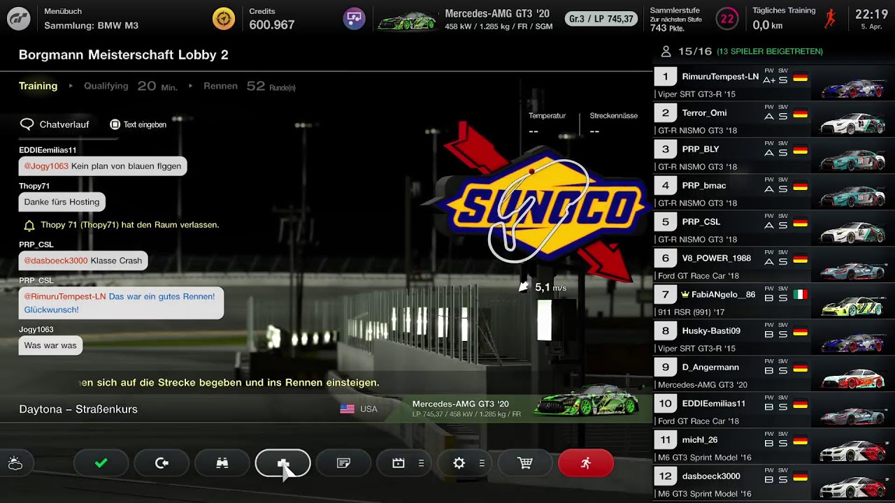
Task: Click the chat message "Kein plan von blauen flggen"
Action: 103,166
